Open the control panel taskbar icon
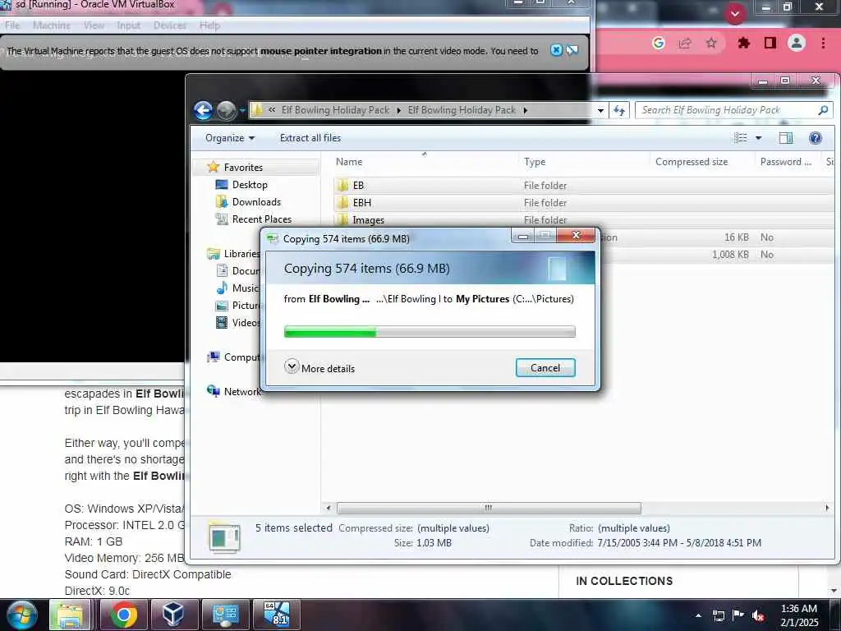Image resolution: width=841 pixels, height=631 pixels. (225, 615)
